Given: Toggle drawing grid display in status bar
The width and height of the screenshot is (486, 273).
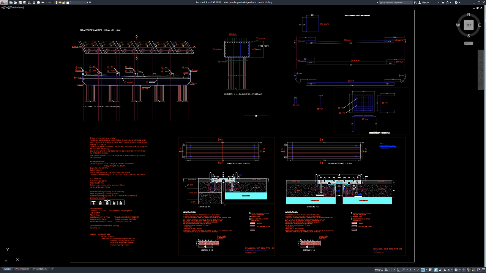Looking at the screenshot, I should pos(386,270).
